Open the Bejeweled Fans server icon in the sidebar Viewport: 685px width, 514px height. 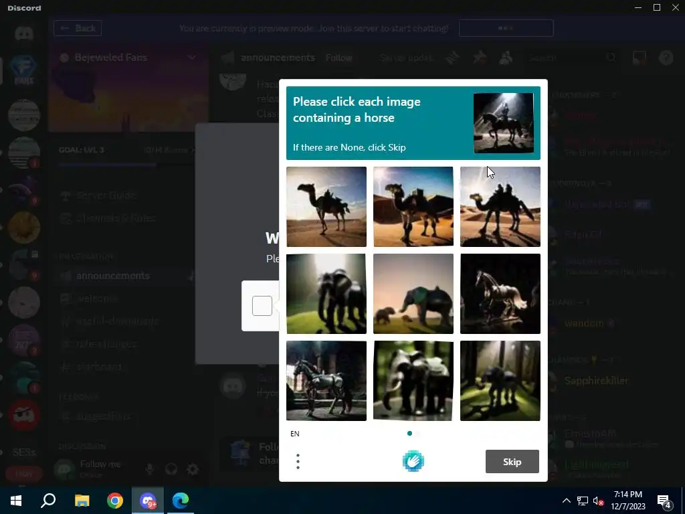(24, 70)
